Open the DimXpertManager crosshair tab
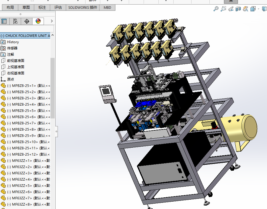The height and width of the screenshot is (209, 267). pyautogui.click(x=27, y=21)
